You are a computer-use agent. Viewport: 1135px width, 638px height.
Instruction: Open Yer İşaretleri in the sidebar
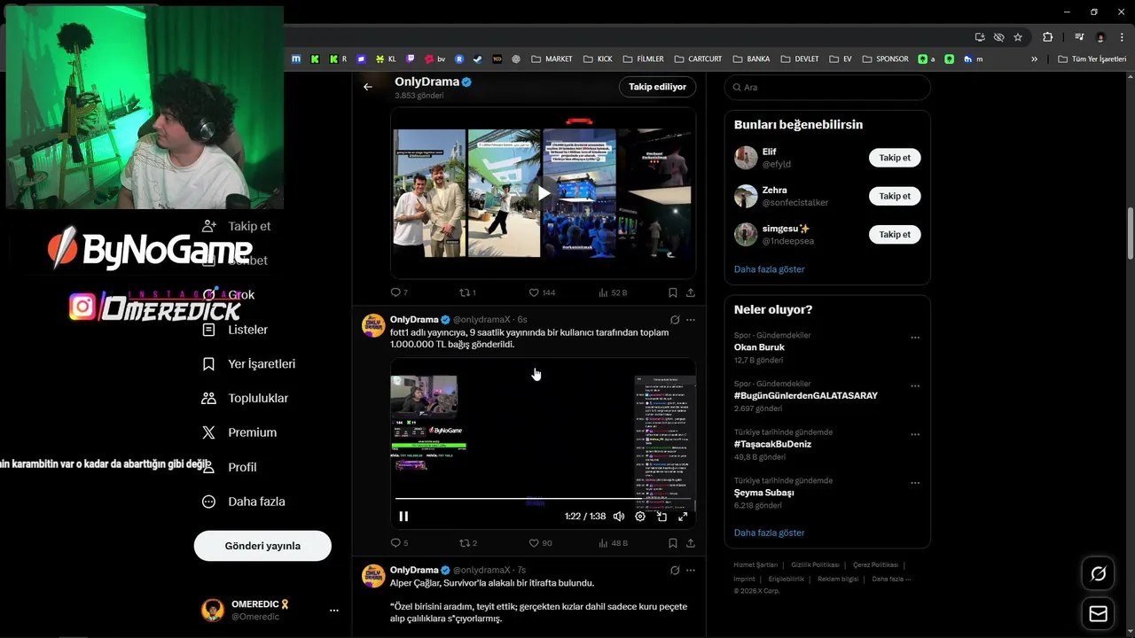click(249, 364)
